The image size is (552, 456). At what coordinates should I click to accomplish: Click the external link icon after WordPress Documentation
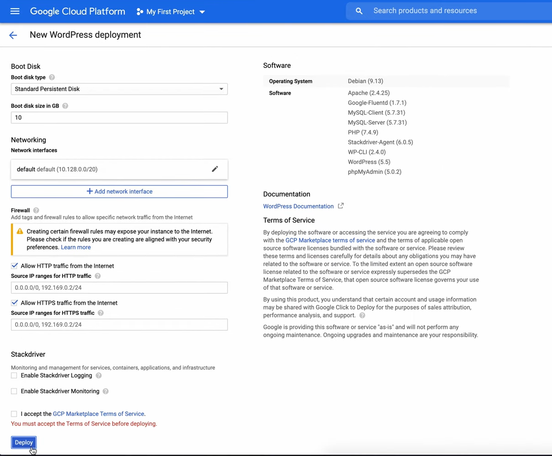point(341,206)
